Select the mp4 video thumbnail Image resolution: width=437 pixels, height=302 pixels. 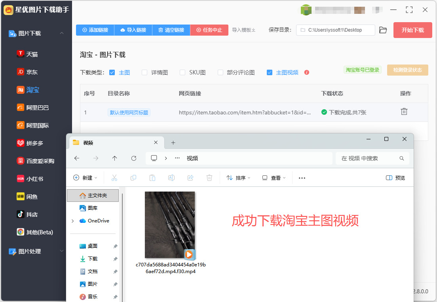tap(170, 225)
